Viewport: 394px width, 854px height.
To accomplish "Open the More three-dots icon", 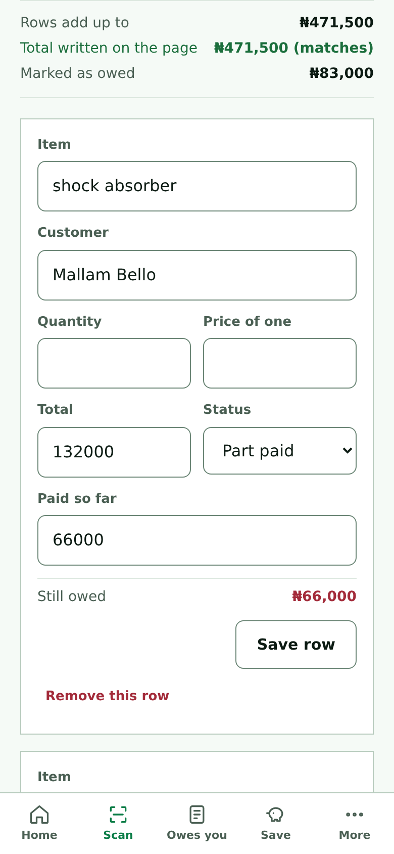I will click(355, 815).
